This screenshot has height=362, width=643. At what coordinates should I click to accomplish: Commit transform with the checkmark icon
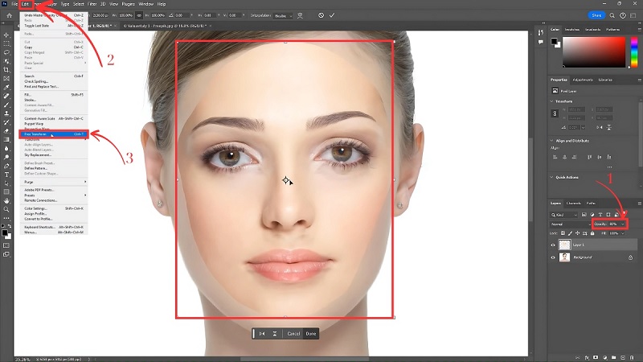[332, 15]
